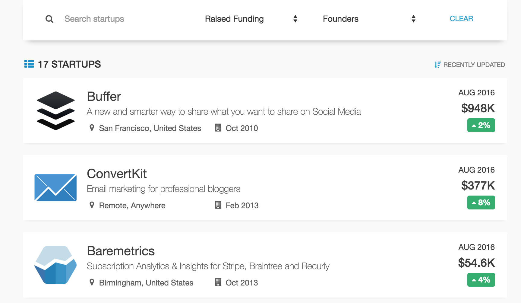Click the location pin beside Birmingham
This screenshot has width=521, height=303.
point(92,282)
